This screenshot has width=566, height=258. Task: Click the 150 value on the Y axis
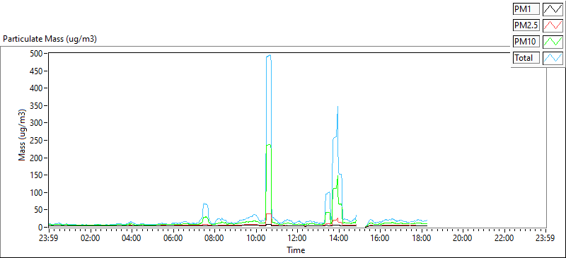[x=36, y=175]
